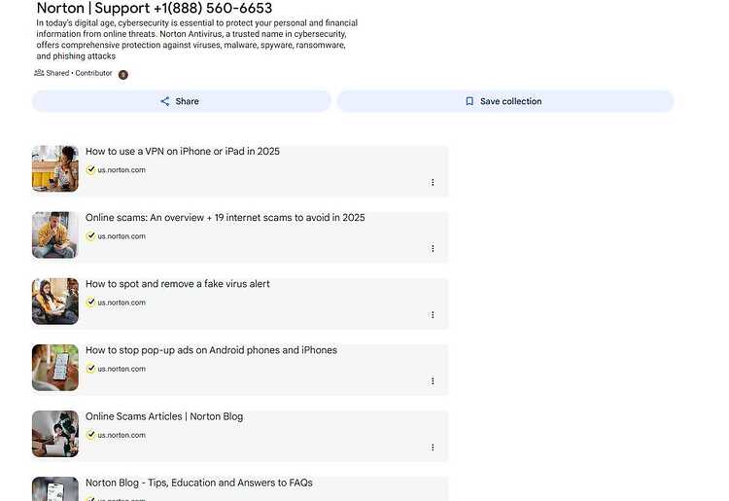This screenshot has width=729, height=501.
Task: Open more options for Online scams overview article
Action: (433, 248)
